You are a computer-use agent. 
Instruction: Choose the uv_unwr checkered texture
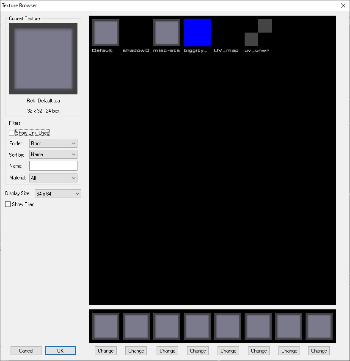click(258, 33)
